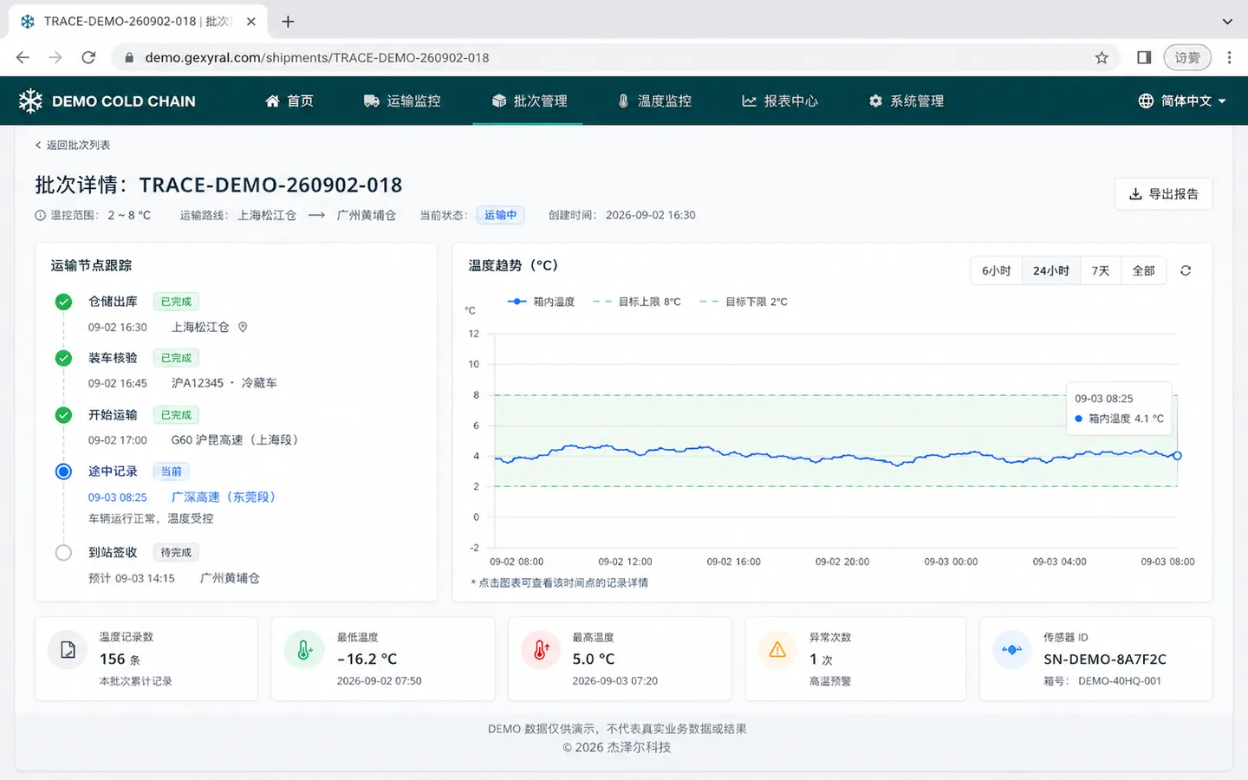Click the snowflake logo in the header

[x=30, y=101]
